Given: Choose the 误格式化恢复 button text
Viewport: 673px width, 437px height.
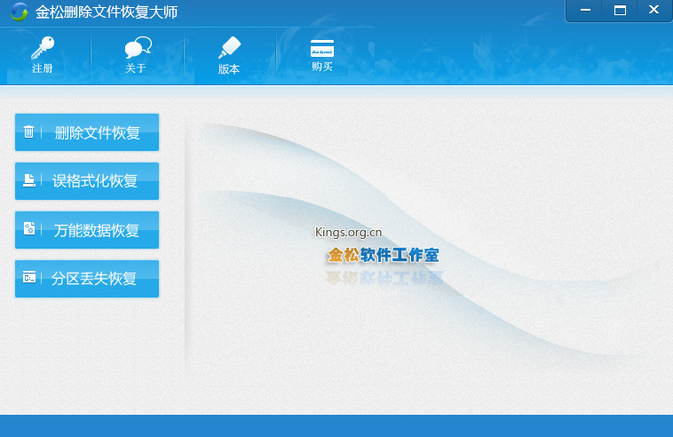Looking at the screenshot, I should click(95, 181).
